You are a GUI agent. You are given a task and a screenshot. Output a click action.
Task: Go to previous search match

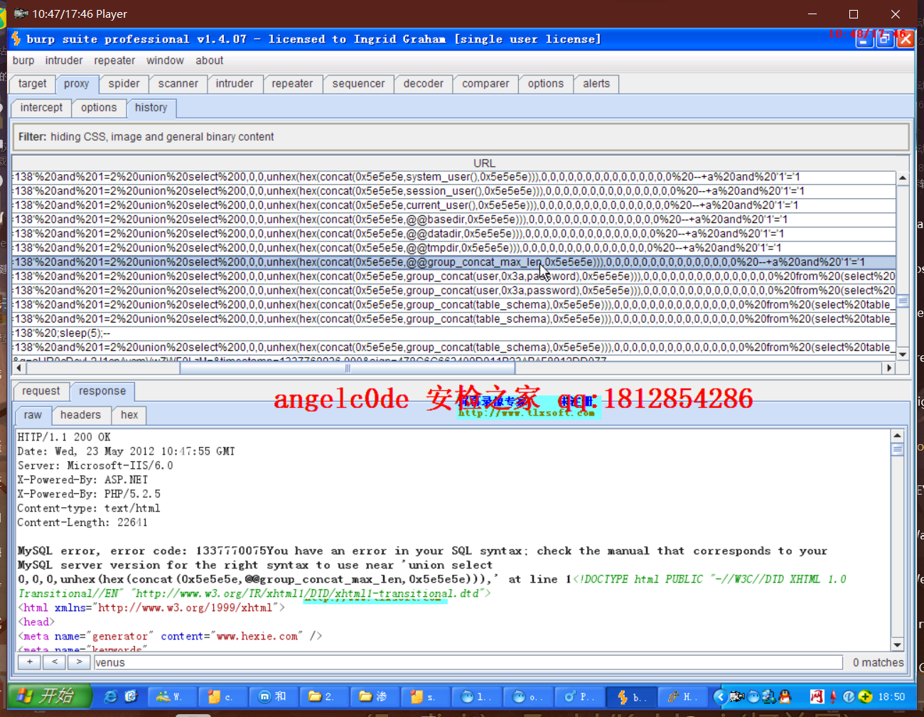pyautogui.click(x=55, y=662)
